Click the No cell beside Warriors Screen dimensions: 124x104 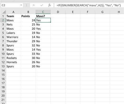tap(43, 37)
